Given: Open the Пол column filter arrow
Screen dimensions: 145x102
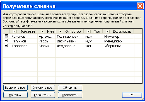Looking at the screenshot, I should point(89,32).
